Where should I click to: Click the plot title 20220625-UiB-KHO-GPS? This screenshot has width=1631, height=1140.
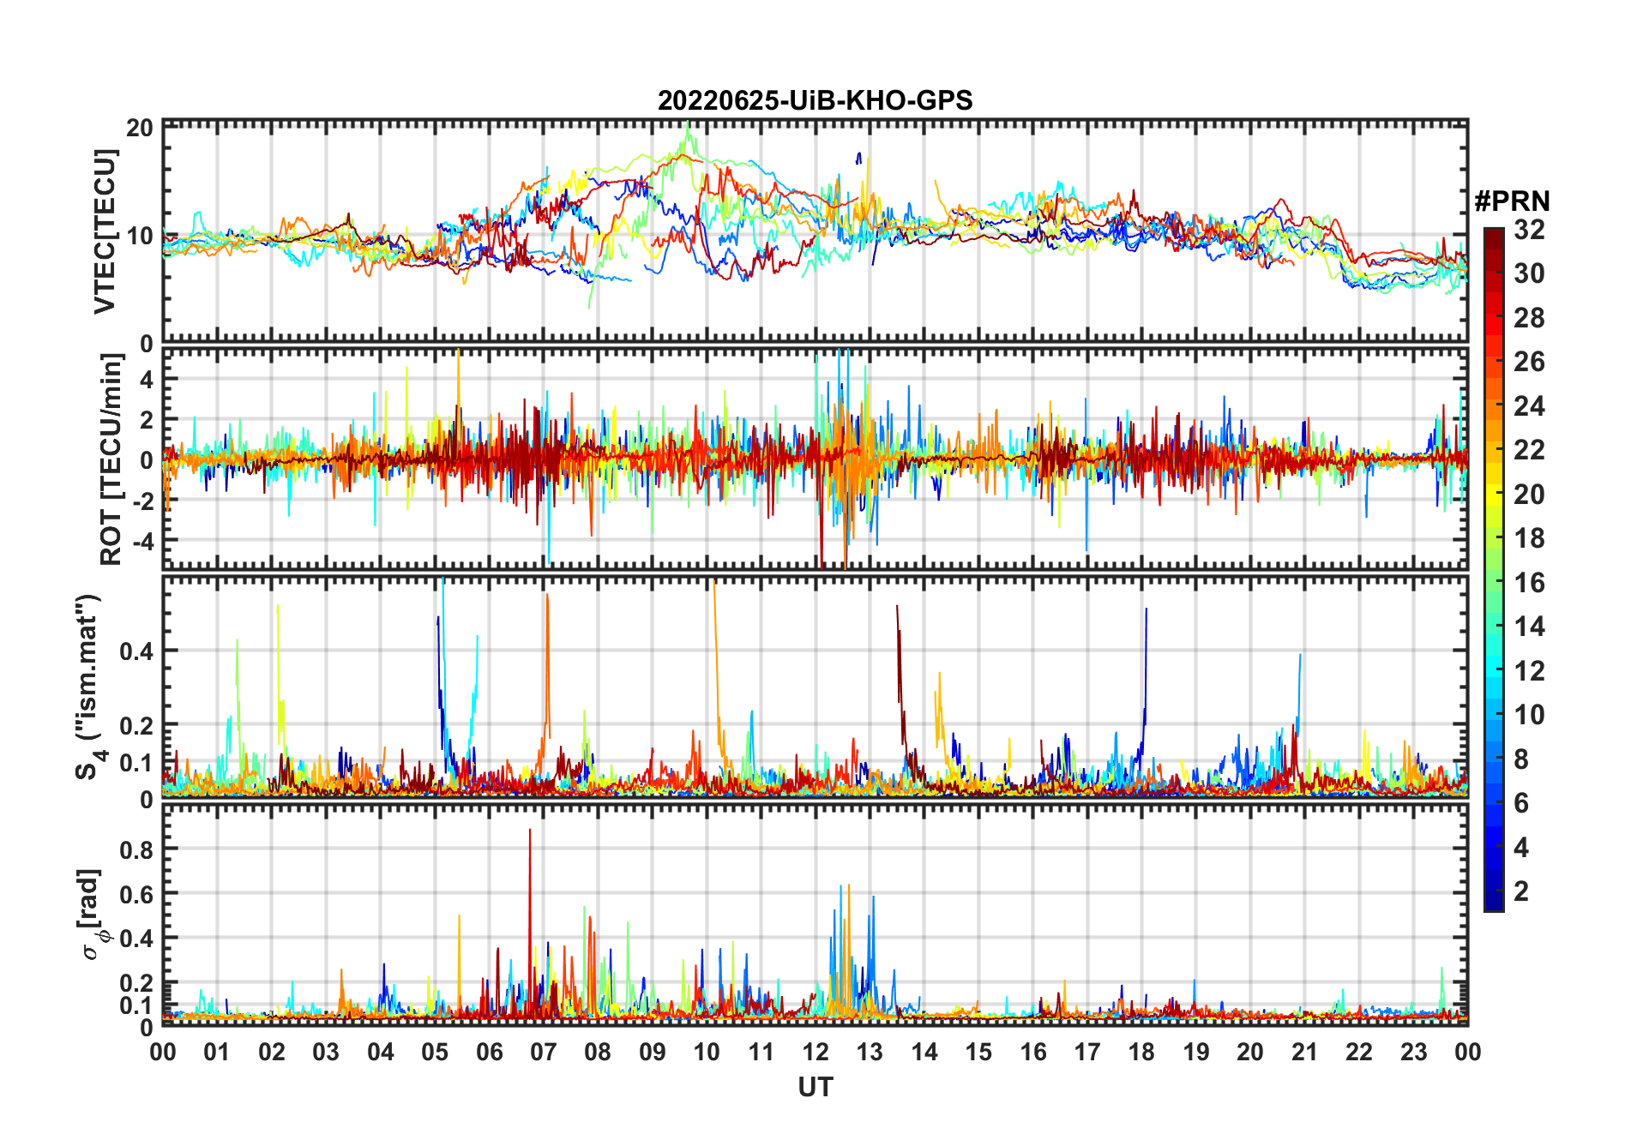coord(815,101)
